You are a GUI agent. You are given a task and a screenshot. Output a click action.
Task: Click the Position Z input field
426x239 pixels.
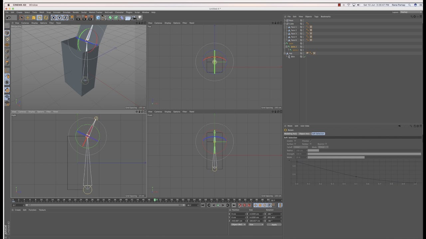tap(239, 221)
